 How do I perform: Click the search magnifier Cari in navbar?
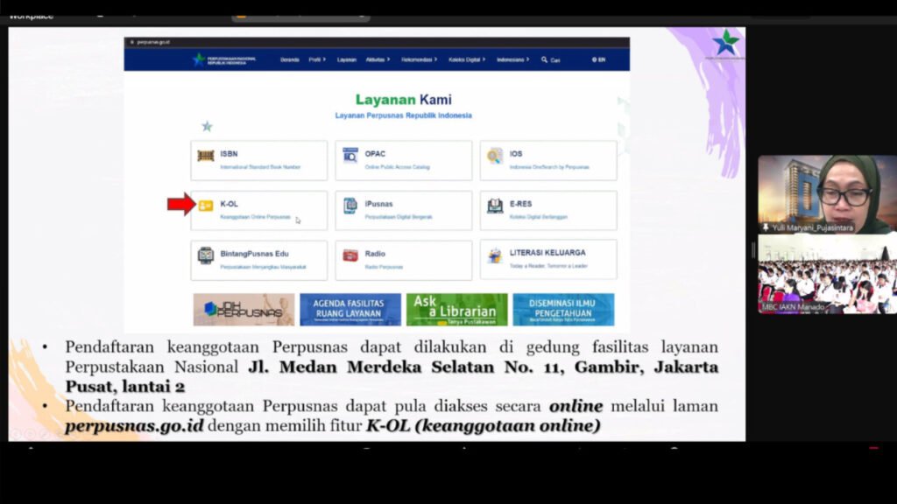click(x=550, y=59)
